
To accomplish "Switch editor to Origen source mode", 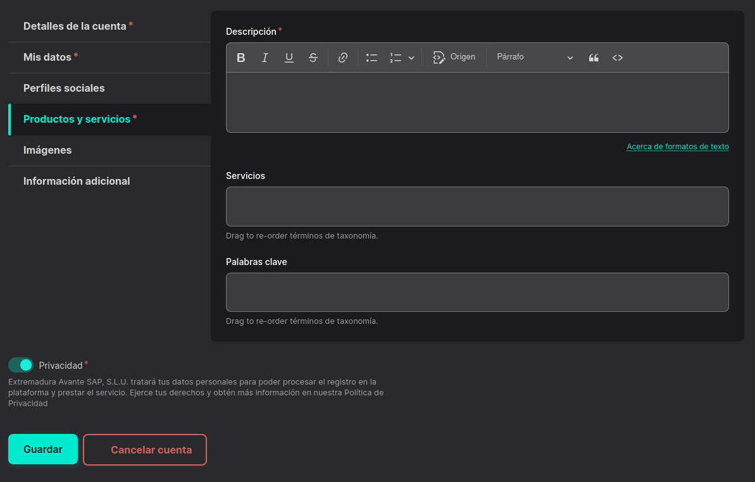I will (x=454, y=57).
